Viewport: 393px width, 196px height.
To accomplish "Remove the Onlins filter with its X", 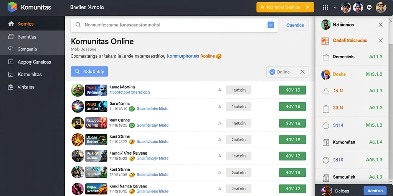I will click(302, 72).
